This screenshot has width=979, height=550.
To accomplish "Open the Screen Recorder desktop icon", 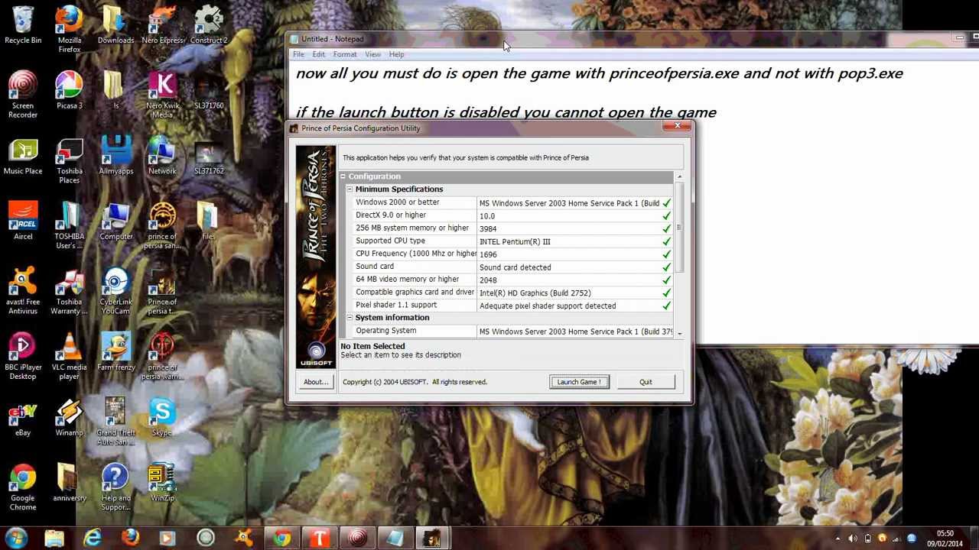I will point(23,95).
